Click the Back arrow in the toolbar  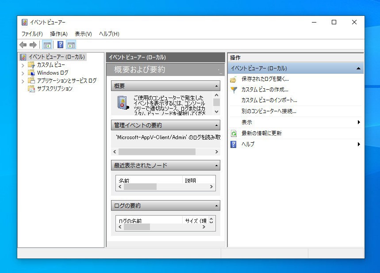click(23, 45)
